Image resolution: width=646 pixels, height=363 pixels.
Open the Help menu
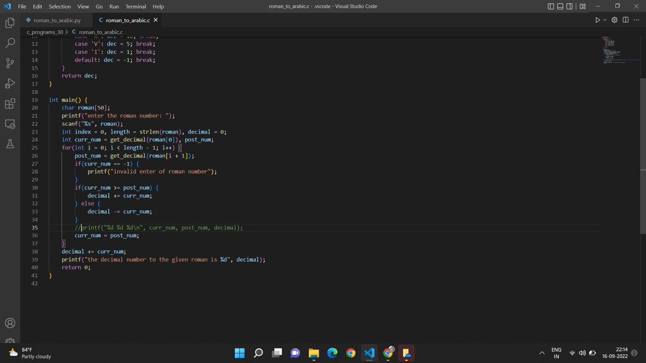coord(158,6)
